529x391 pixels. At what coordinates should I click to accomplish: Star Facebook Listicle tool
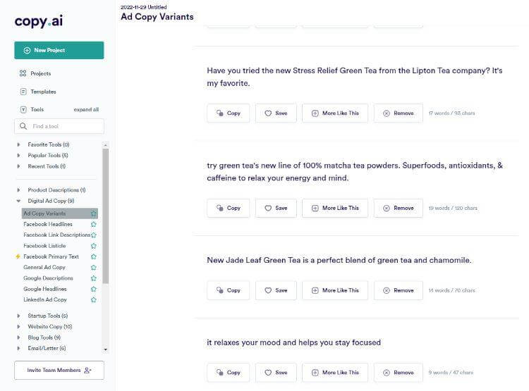94,246
